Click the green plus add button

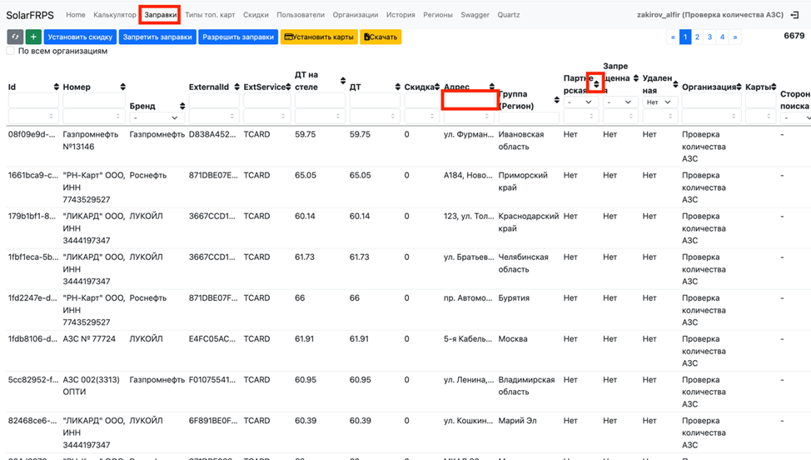click(x=33, y=37)
